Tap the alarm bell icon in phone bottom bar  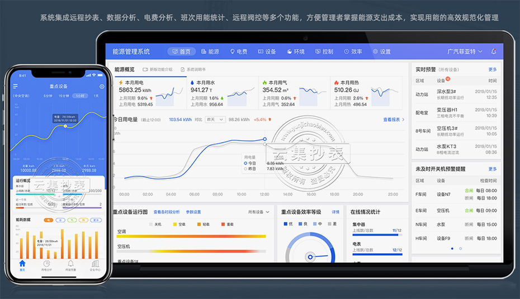pyautogui.click(x=71, y=264)
